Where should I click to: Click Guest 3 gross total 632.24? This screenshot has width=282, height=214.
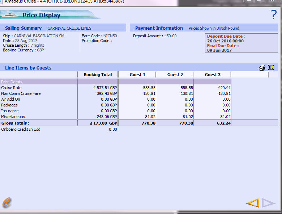[x=224, y=123]
